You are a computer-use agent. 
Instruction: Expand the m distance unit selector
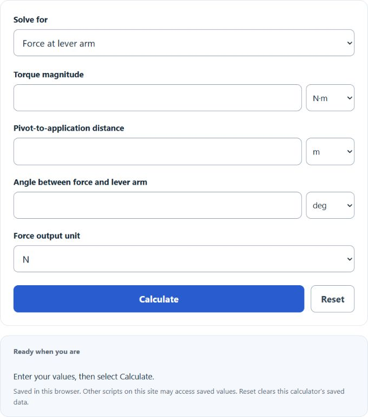tap(330, 152)
